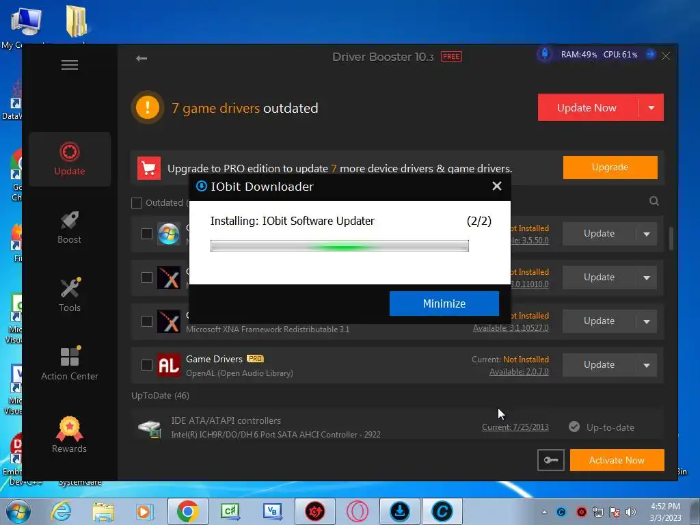
Task: Click the volume speaker tray icon
Action: pos(631,512)
